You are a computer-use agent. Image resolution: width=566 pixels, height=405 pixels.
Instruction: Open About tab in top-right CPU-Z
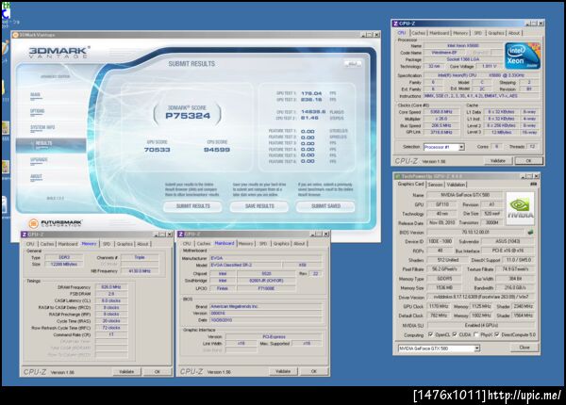514,33
